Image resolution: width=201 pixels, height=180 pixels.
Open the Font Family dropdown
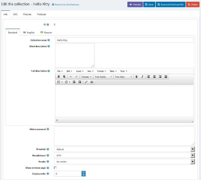coord(103,77)
